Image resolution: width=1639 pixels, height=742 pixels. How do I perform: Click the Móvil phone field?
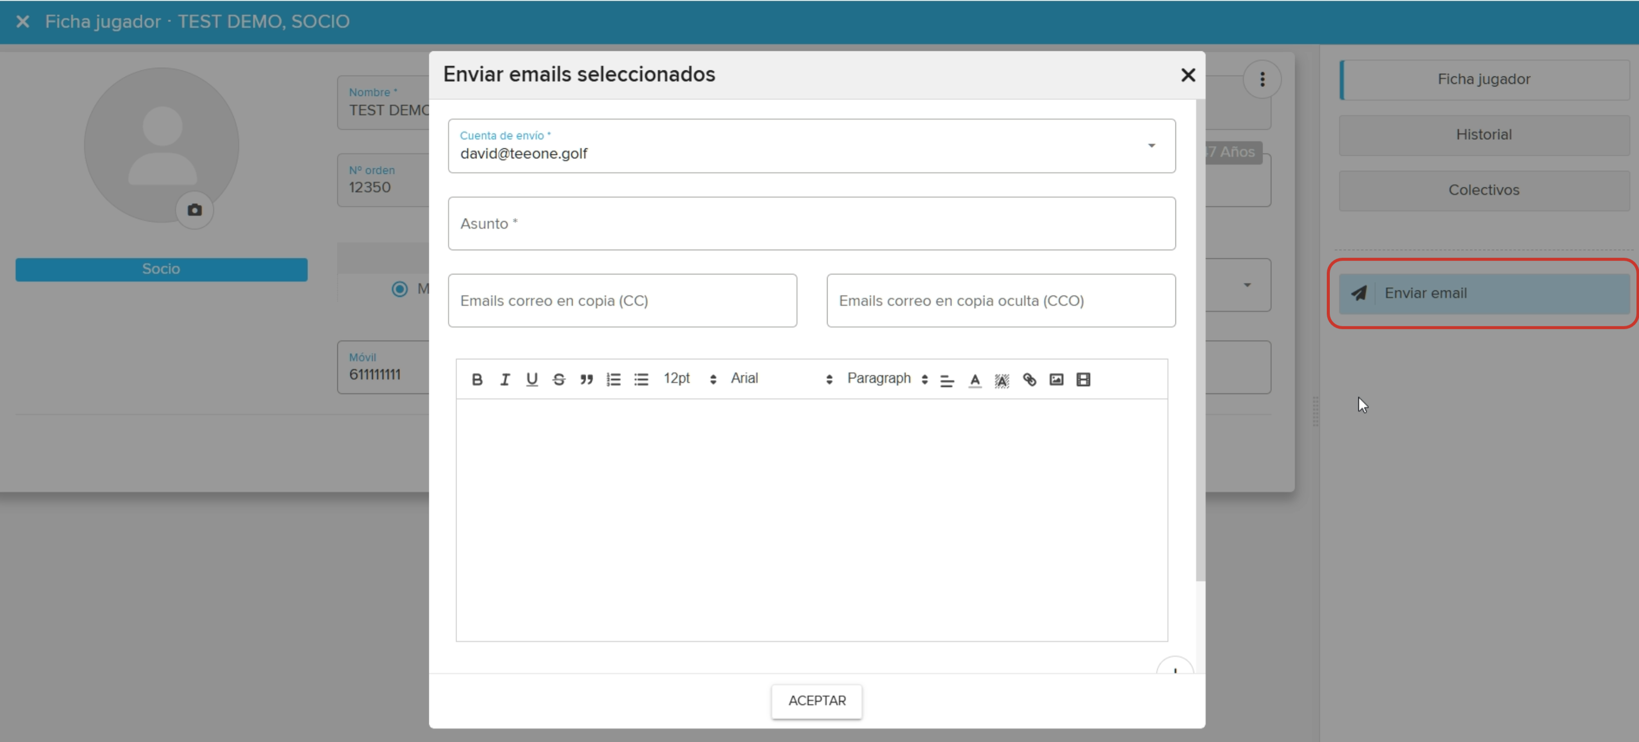384,367
